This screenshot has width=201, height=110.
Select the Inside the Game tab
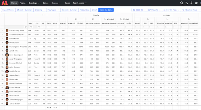coord(106,10)
